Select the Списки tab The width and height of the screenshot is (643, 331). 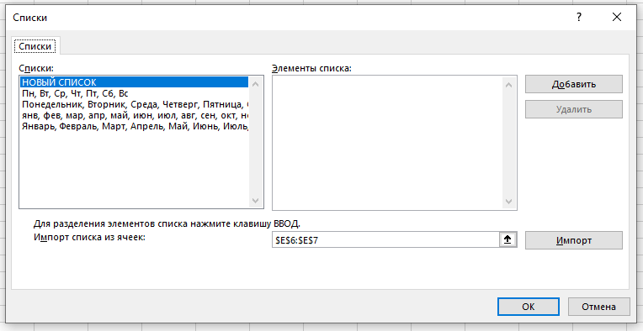[35, 46]
